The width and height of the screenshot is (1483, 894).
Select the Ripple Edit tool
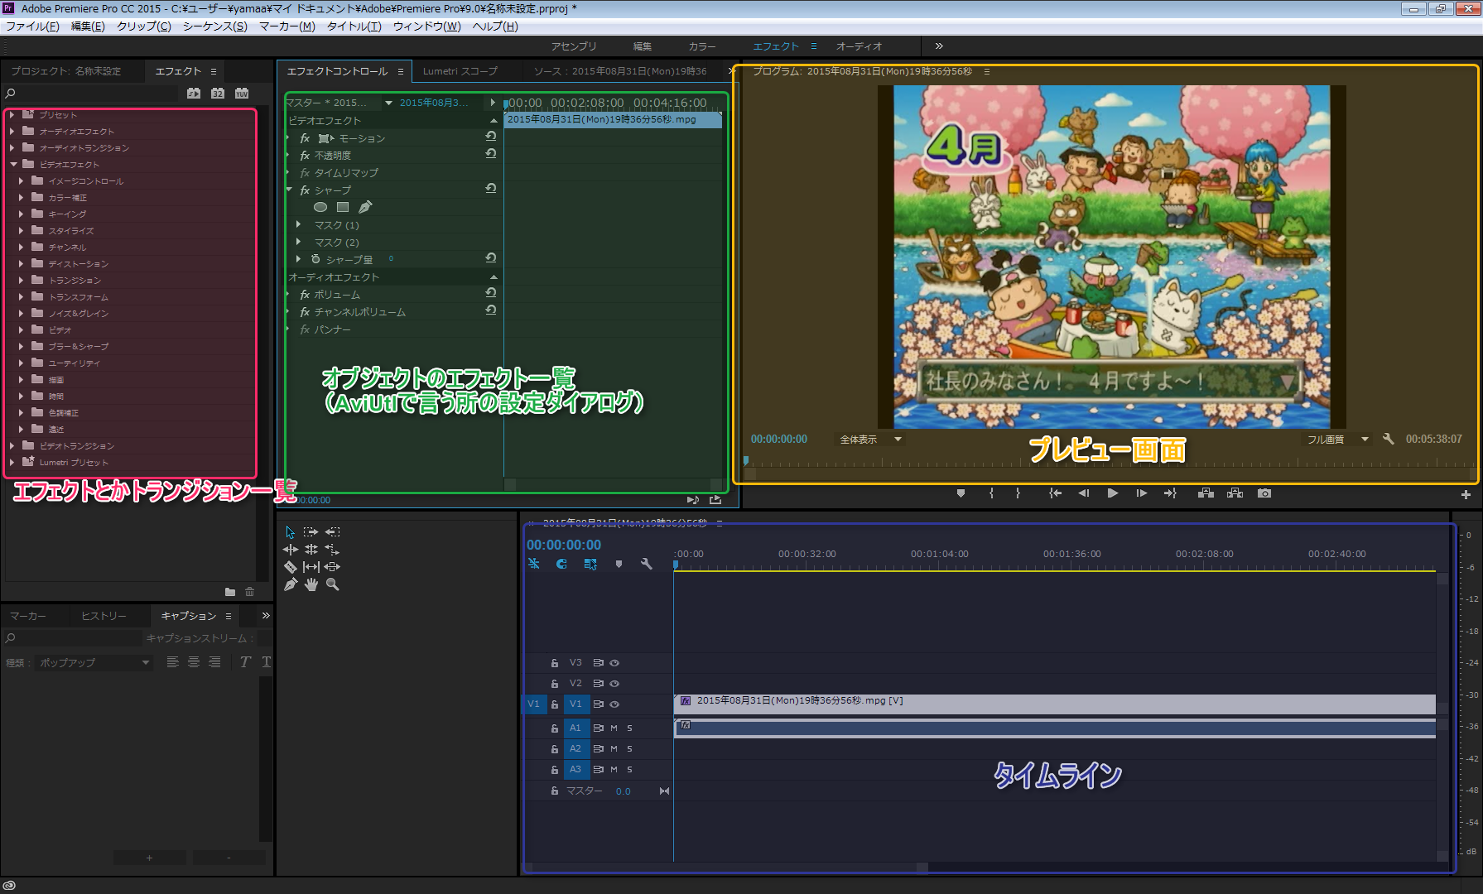290,550
